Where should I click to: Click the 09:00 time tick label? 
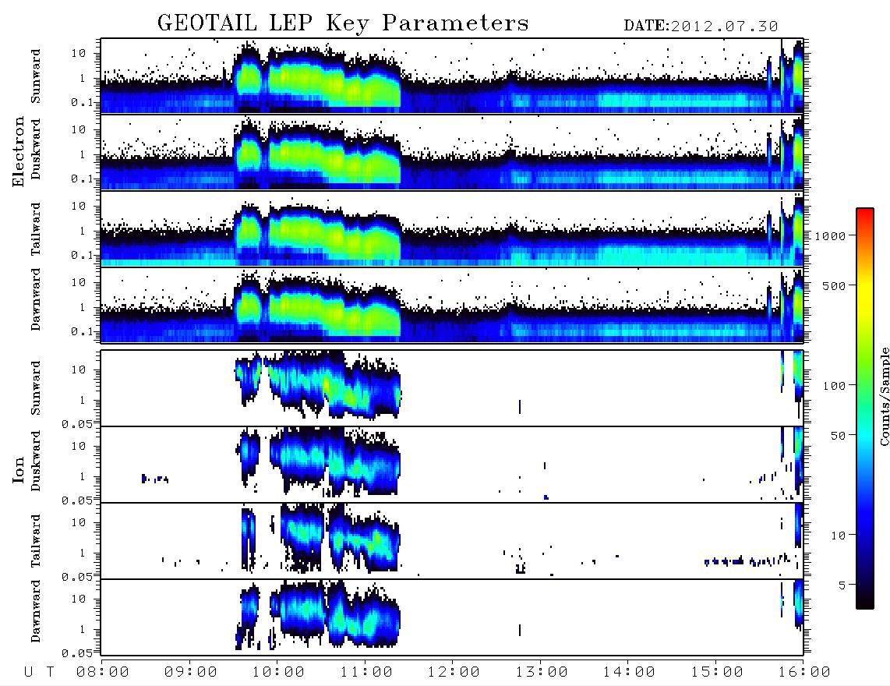pyautogui.click(x=191, y=673)
